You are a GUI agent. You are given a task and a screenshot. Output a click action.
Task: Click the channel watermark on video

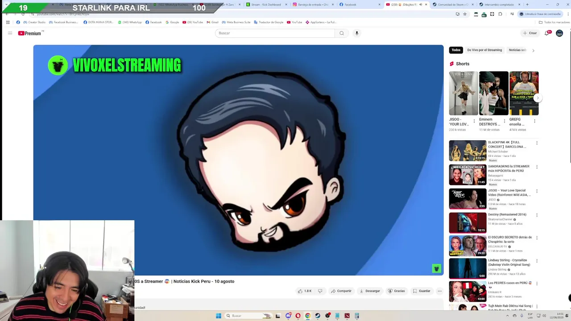tap(436, 268)
